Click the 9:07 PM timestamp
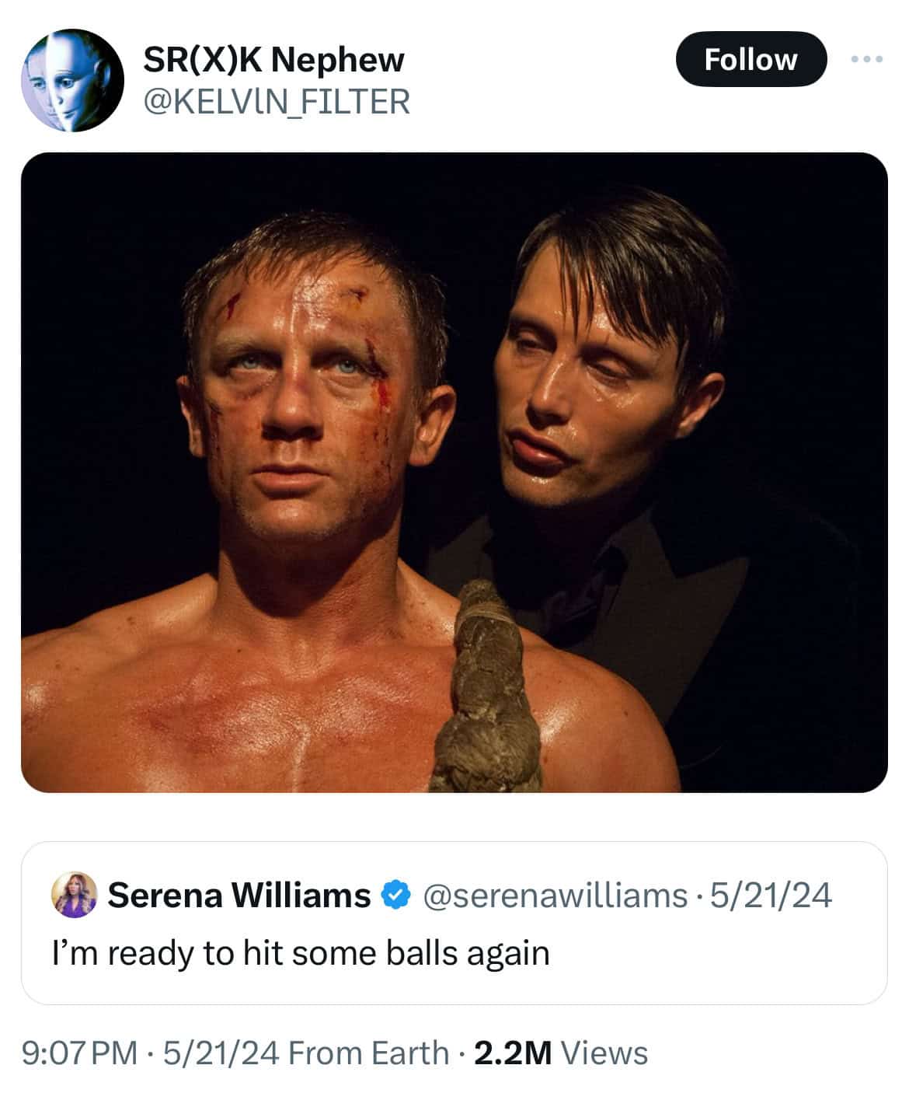909x1100 pixels. 80,1053
